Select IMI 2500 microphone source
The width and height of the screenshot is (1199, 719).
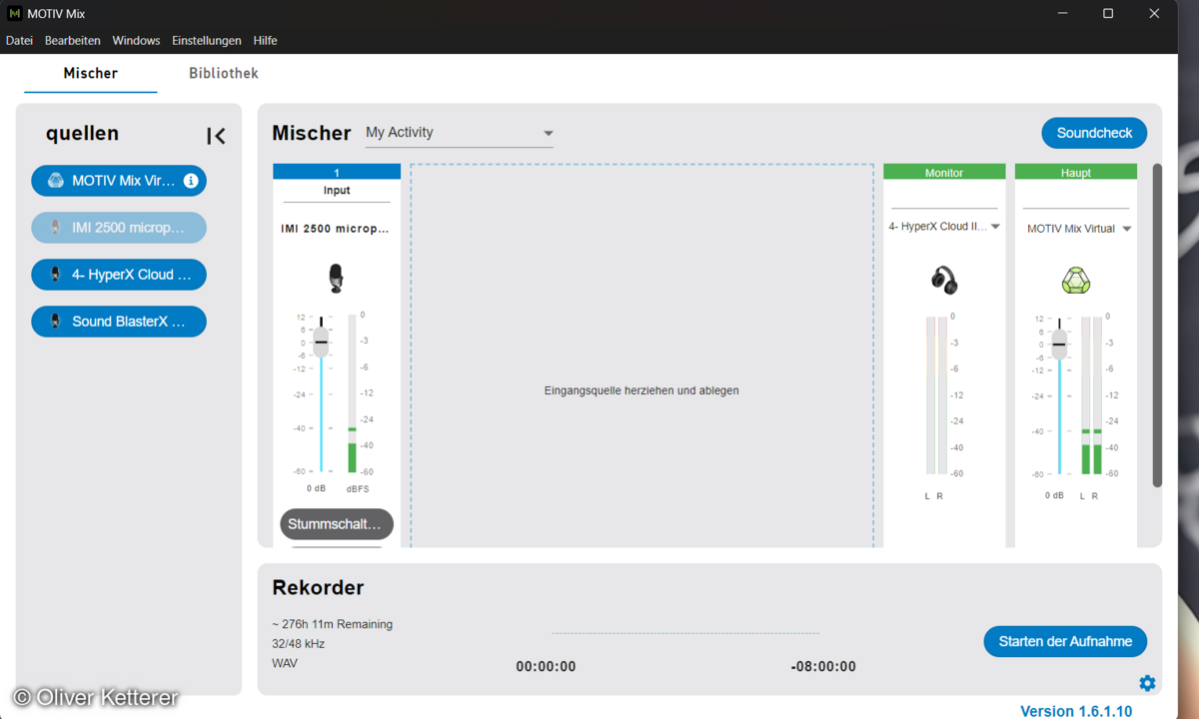coord(119,228)
